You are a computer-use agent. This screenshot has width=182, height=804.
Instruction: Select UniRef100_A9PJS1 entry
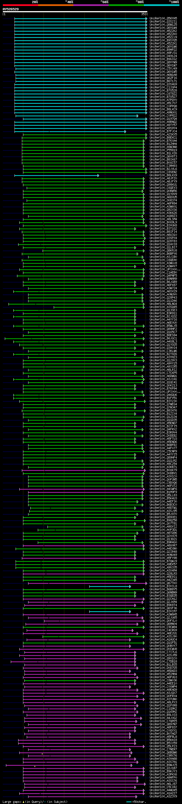click(163, 53)
